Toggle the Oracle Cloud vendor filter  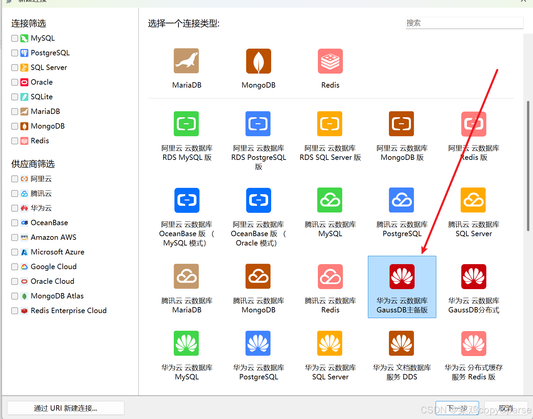(x=15, y=281)
